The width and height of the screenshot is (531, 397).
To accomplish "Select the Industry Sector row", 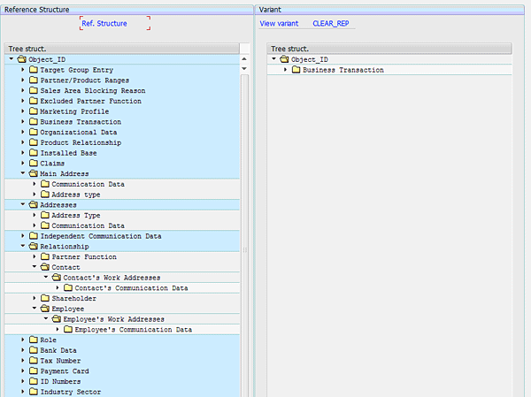I will 122,392.
